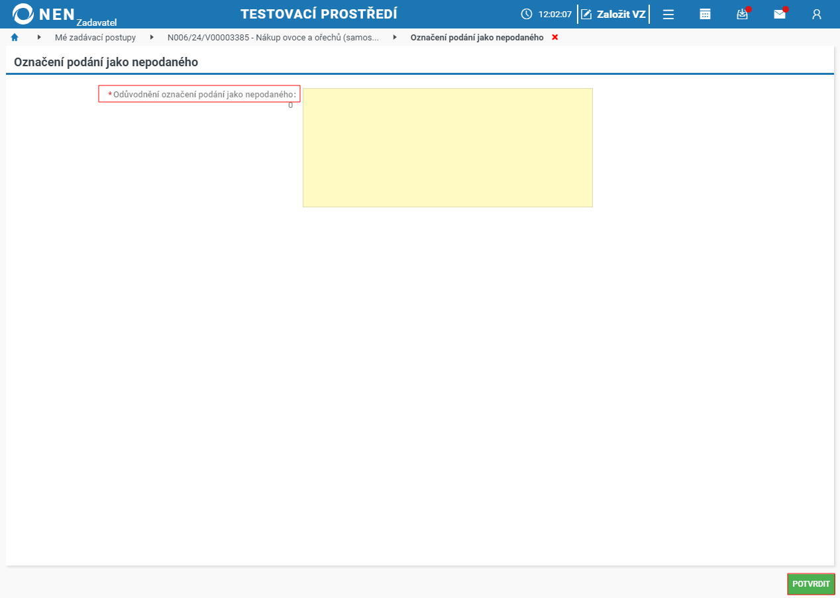Confirm with the green POTVRDIT button
This screenshot has height=598, width=840.
click(x=811, y=584)
